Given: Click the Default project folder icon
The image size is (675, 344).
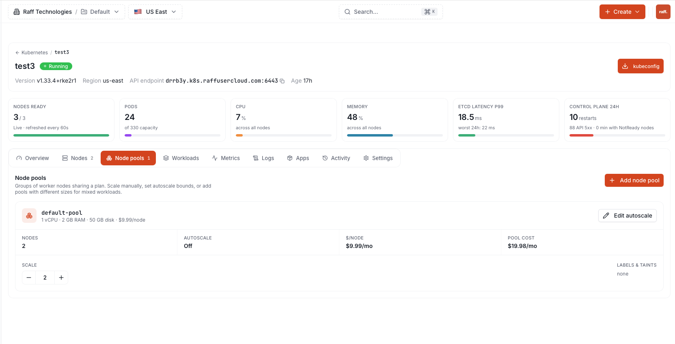Looking at the screenshot, I should [x=84, y=12].
